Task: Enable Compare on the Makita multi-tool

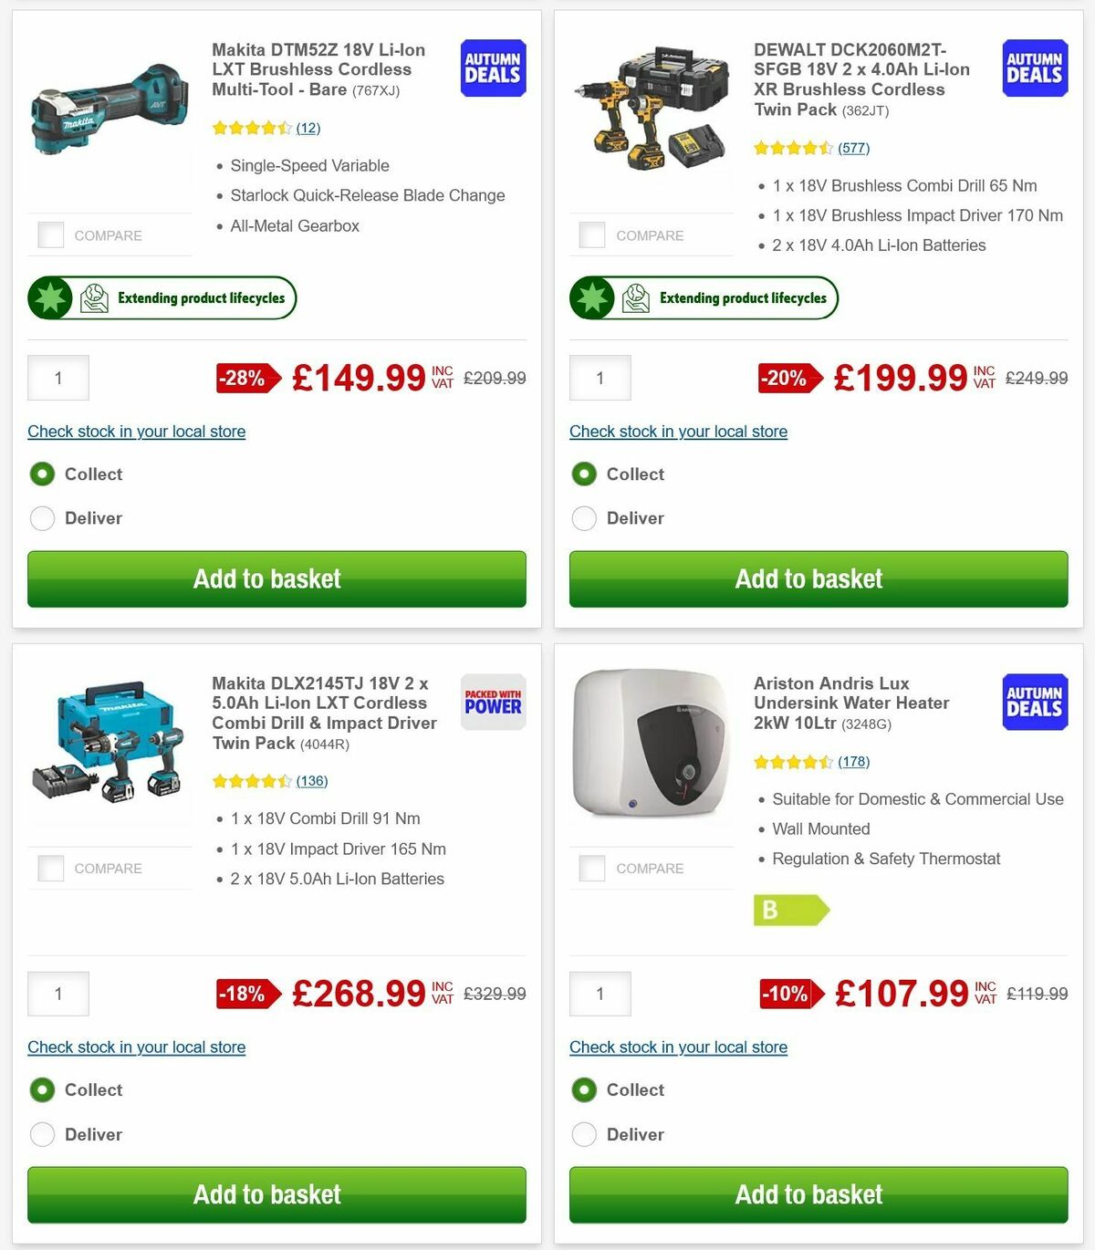Action: [x=50, y=234]
